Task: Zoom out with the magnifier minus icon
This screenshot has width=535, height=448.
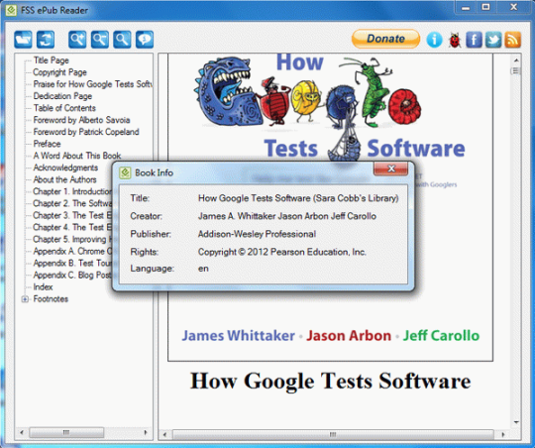Action: click(x=100, y=39)
